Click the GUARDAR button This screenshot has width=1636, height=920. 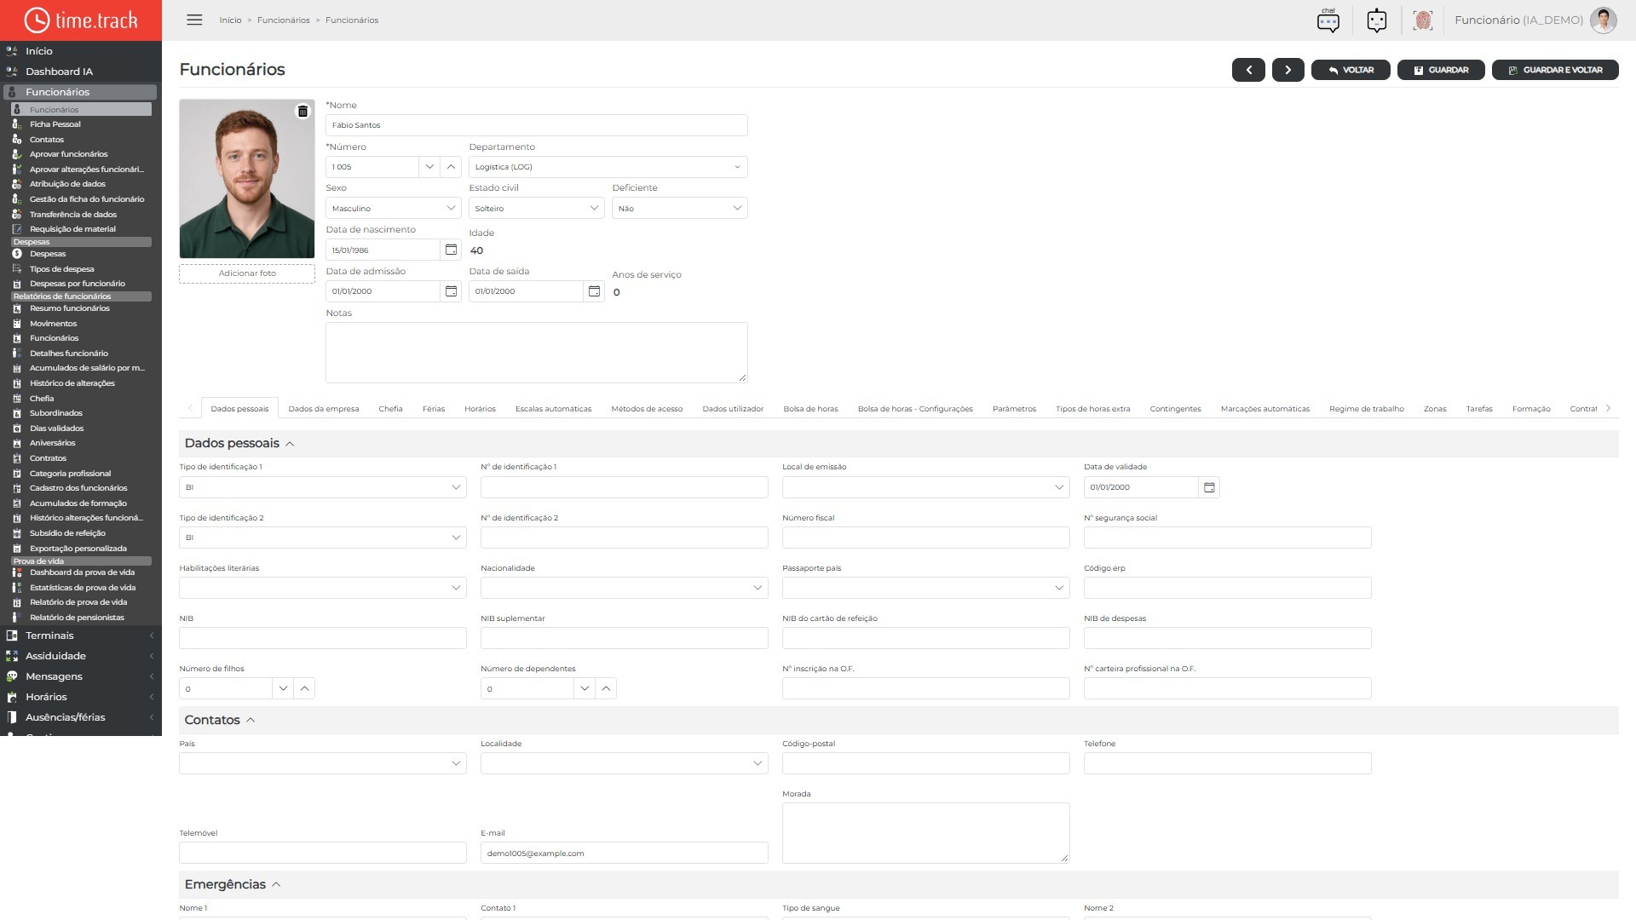click(x=1441, y=70)
